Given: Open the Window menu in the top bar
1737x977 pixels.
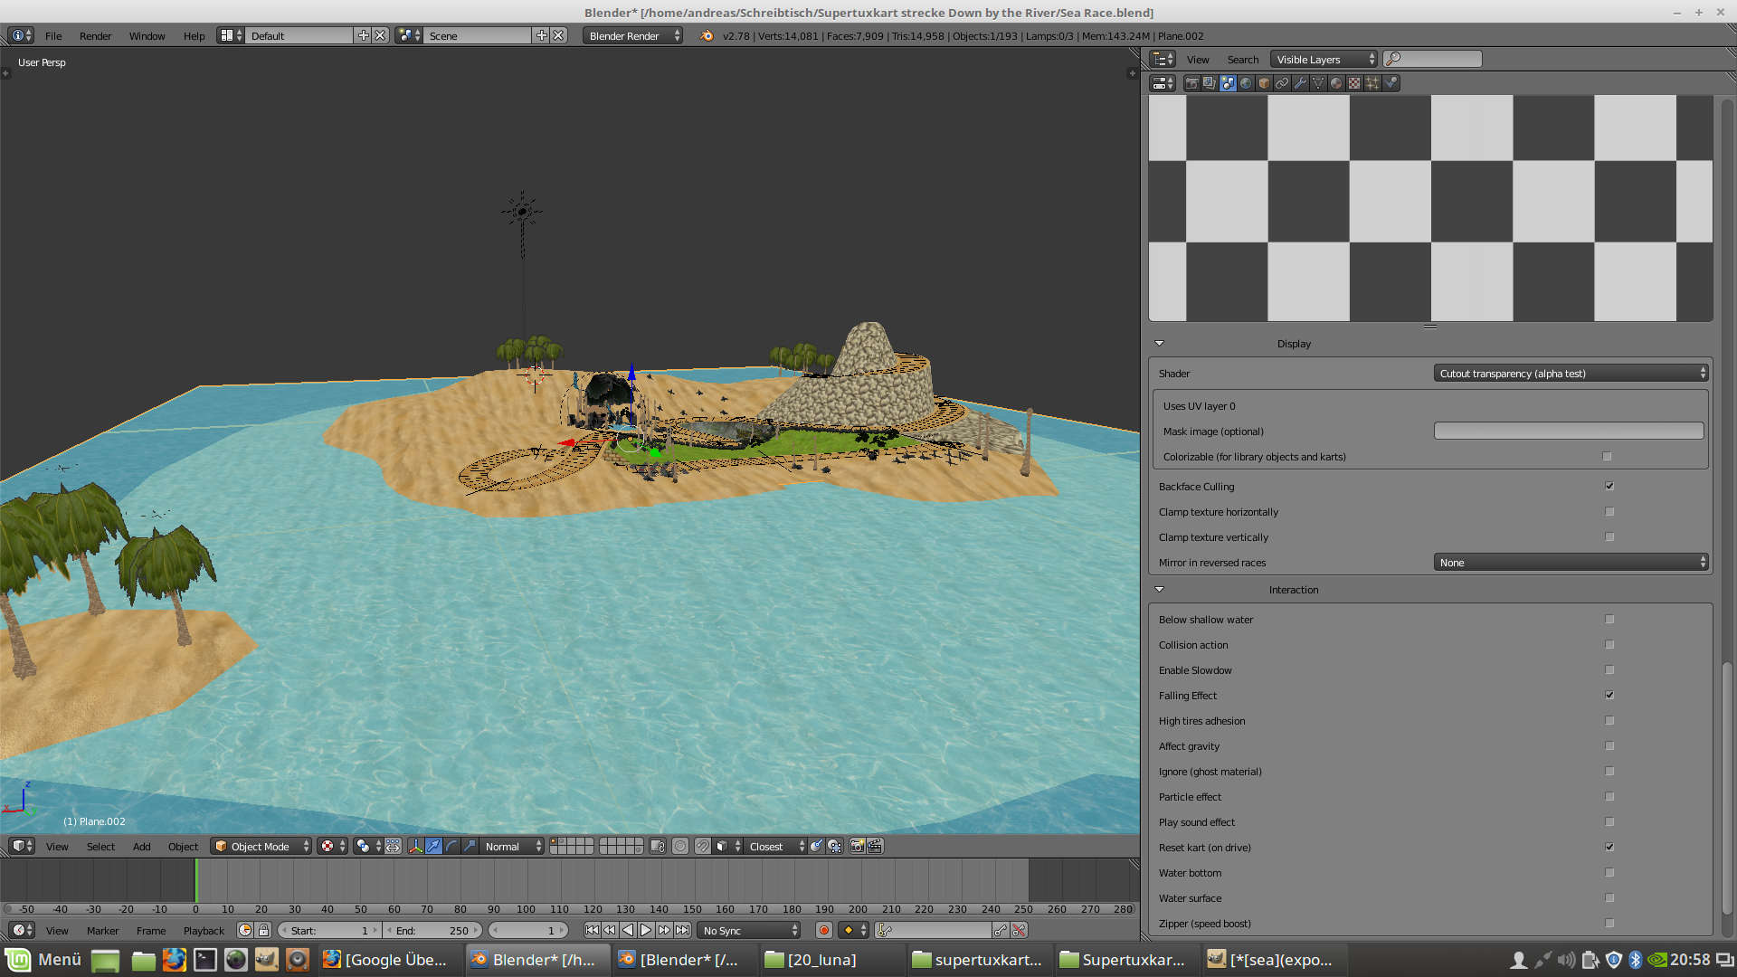Looking at the screenshot, I should (147, 35).
